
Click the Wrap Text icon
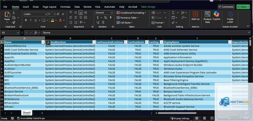tap(86, 13)
